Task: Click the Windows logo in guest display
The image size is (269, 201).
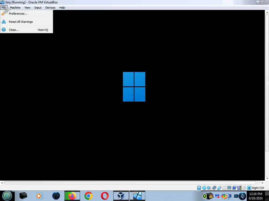Action: (x=134, y=87)
